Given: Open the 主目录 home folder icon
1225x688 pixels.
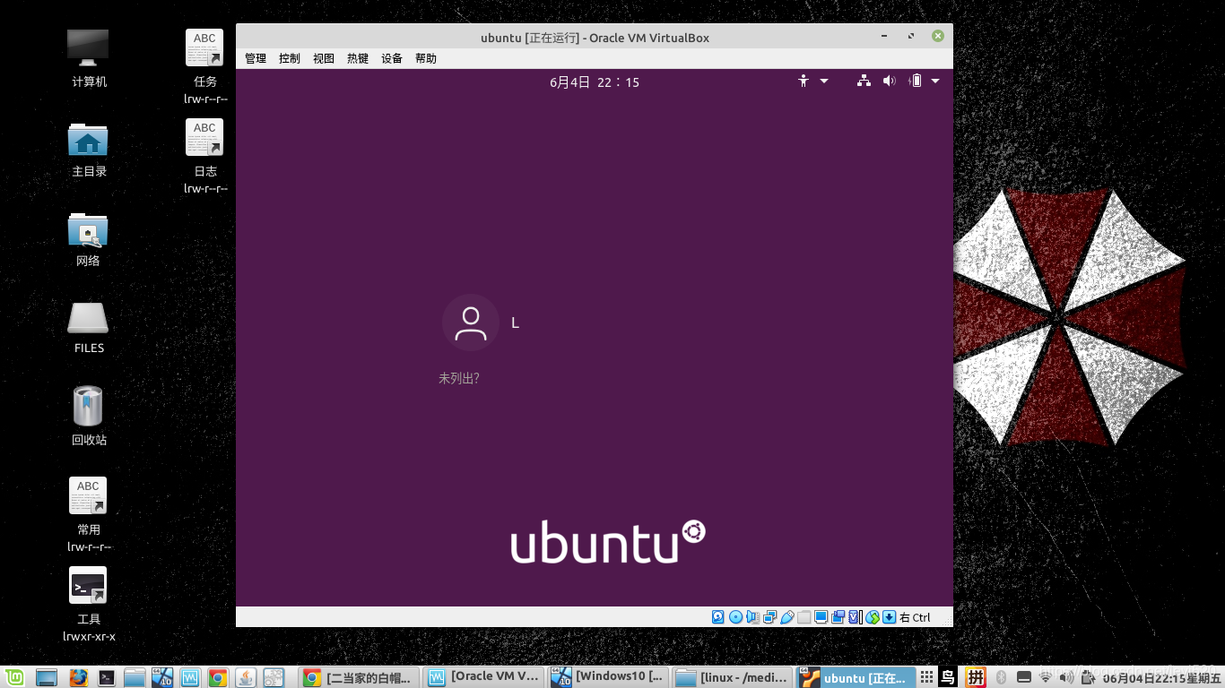Looking at the screenshot, I should 89,150.
